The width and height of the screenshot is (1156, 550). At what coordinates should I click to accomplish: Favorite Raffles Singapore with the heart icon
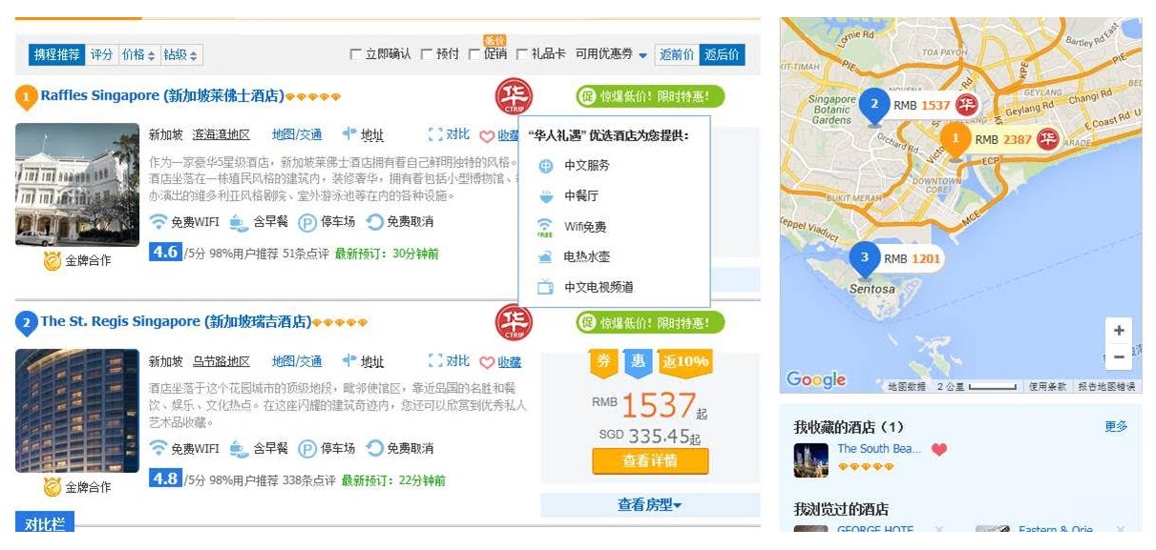(487, 136)
